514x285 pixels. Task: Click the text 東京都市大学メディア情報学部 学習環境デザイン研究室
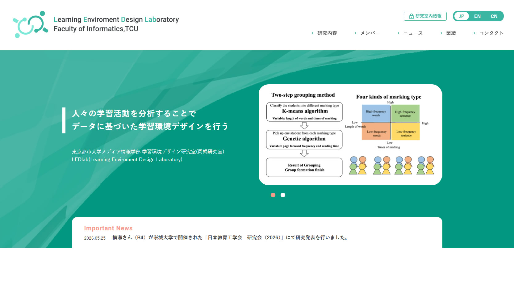coord(148,152)
